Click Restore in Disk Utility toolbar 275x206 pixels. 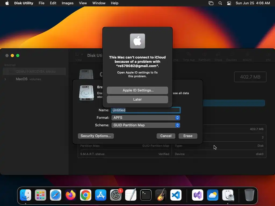click(231, 57)
